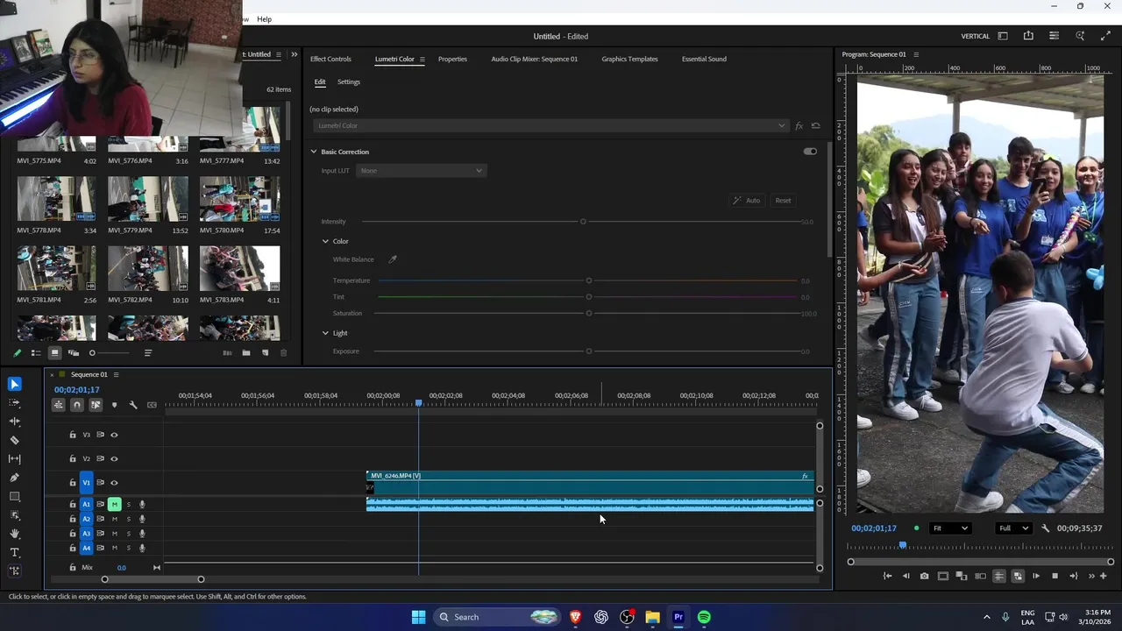Click the MVI_6246.MP4 video clip in timeline
The image size is (1122, 631).
click(x=589, y=483)
